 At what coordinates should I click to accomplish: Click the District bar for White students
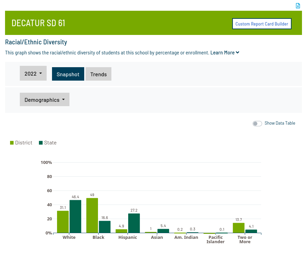[x=63, y=222]
